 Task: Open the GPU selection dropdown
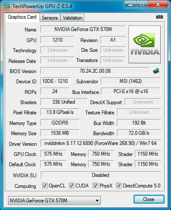tap(54, 201)
